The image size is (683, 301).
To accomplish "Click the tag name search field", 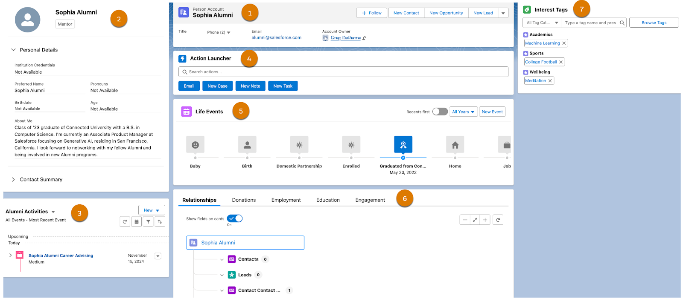I will [x=594, y=23].
